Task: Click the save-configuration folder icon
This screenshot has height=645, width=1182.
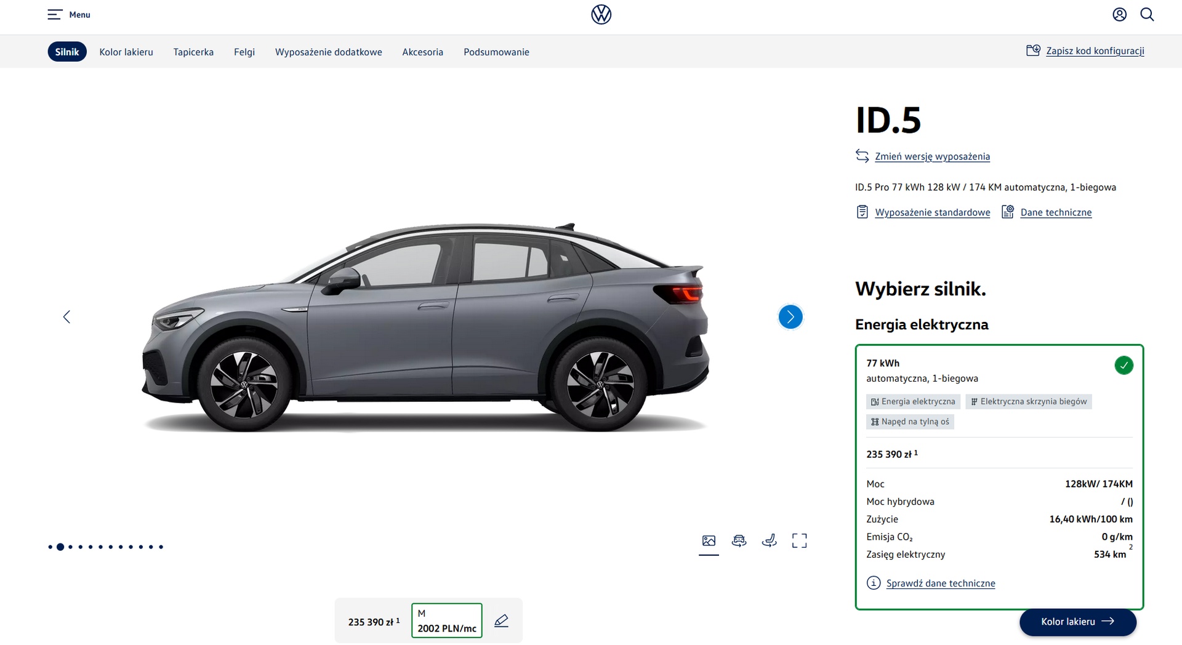Action: tap(1033, 50)
